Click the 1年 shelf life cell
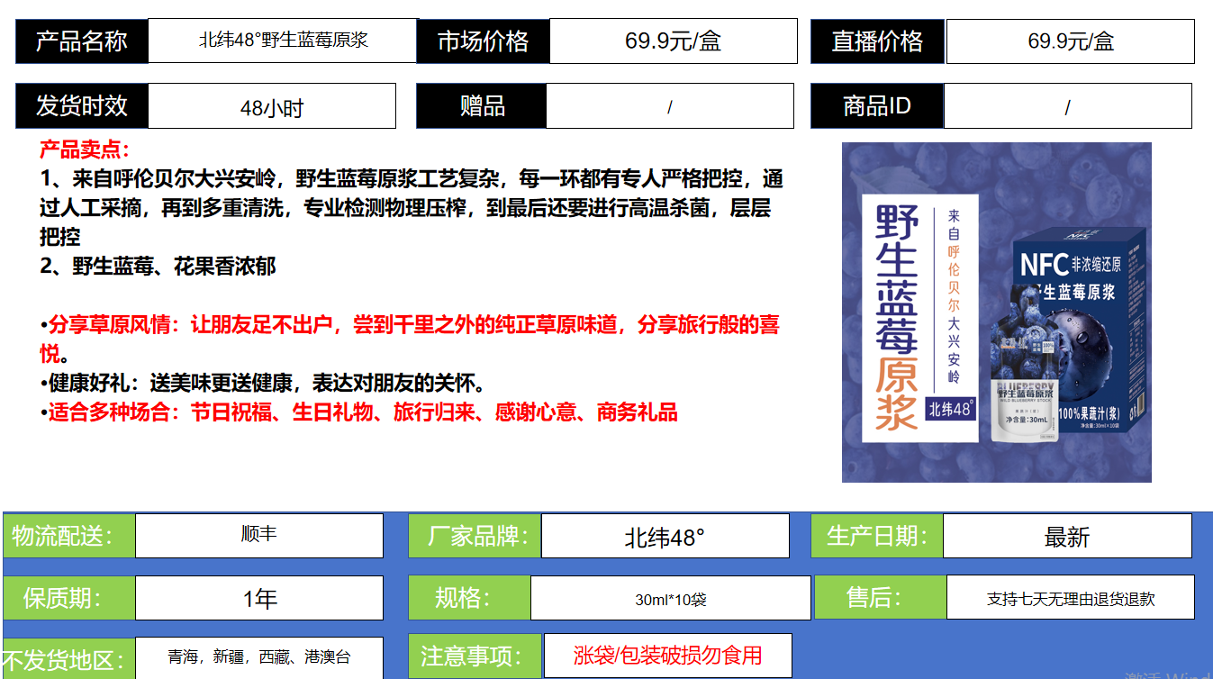 [259, 599]
